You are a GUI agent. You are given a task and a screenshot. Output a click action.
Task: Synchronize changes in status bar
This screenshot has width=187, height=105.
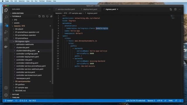[16, 101]
